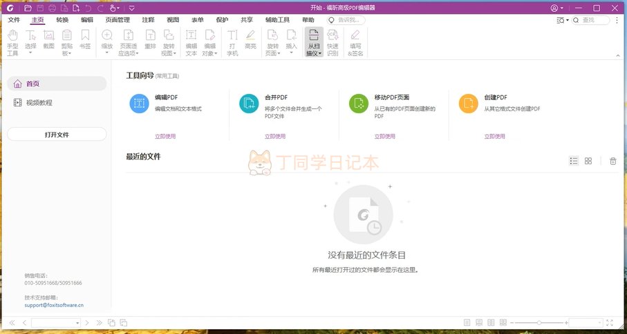Click the 移动PDF页面 green circle icon
The height and width of the screenshot is (334, 627).
[359, 104]
